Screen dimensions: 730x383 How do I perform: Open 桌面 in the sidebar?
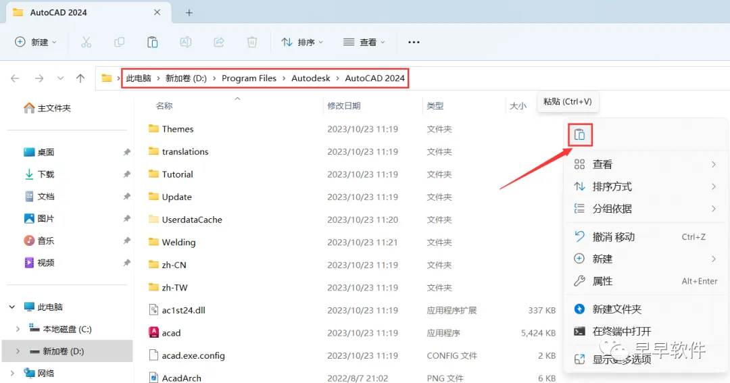point(39,152)
